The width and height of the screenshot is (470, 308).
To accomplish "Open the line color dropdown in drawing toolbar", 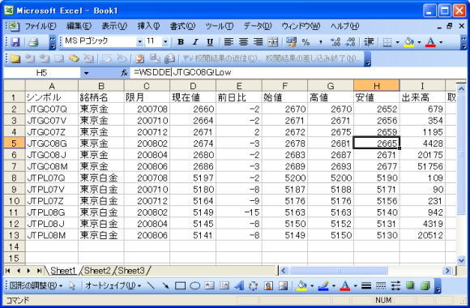I will pyautogui.click(x=334, y=286).
